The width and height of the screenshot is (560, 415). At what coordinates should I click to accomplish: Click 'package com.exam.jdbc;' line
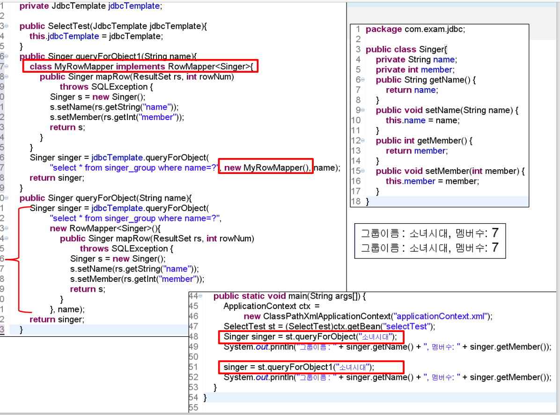(415, 30)
